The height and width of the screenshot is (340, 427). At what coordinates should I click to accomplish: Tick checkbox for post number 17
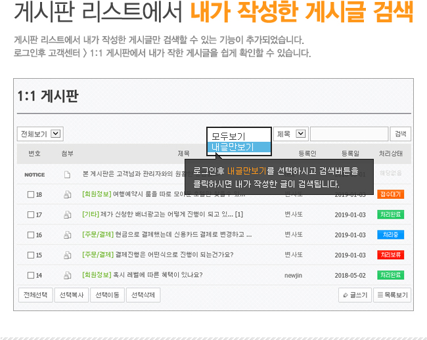pos(31,215)
